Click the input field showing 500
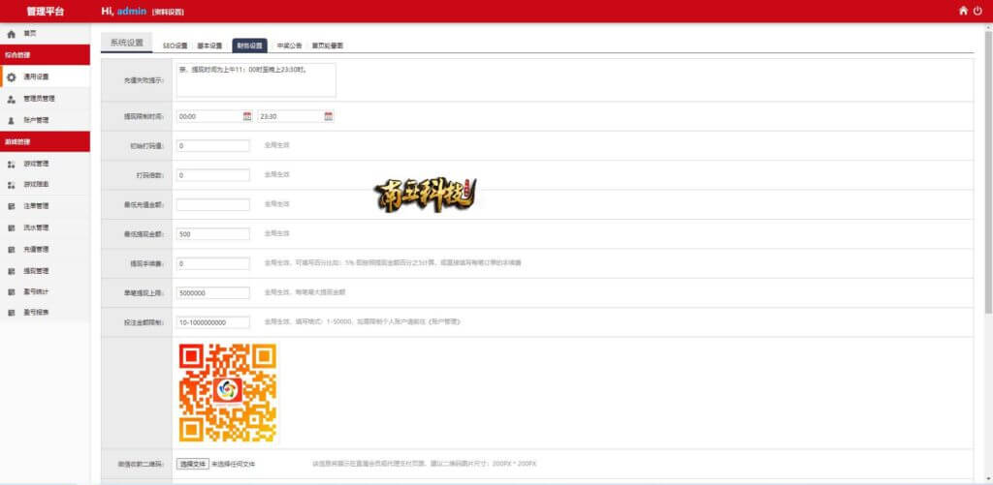 [212, 234]
